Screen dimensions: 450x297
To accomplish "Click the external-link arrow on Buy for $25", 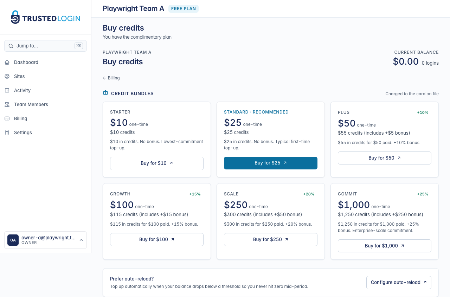I will (285, 163).
